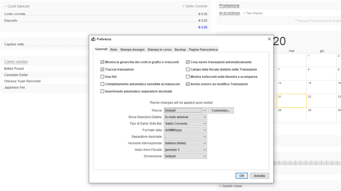Open the Stampa Assegni tab

tap(132, 49)
